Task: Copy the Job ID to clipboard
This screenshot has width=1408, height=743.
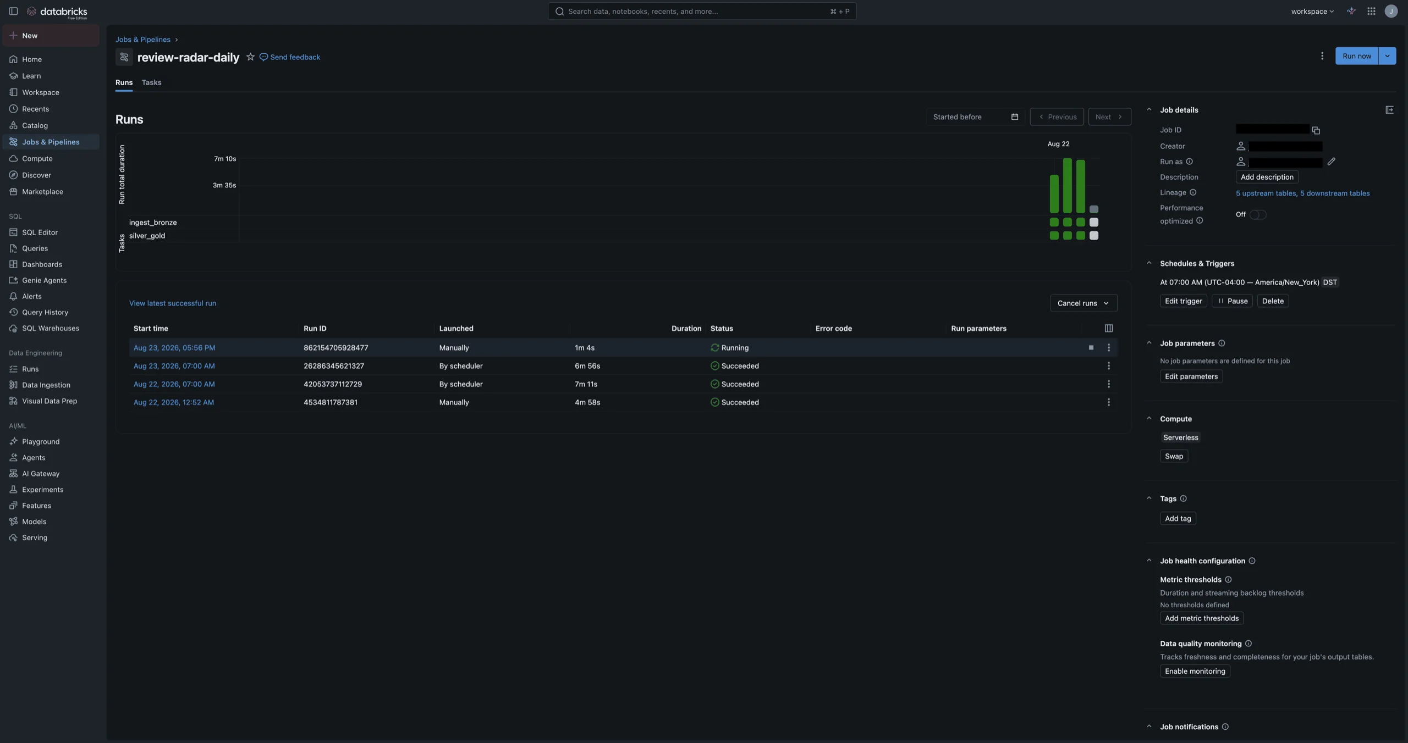Action: click(x=1316, y=130)
